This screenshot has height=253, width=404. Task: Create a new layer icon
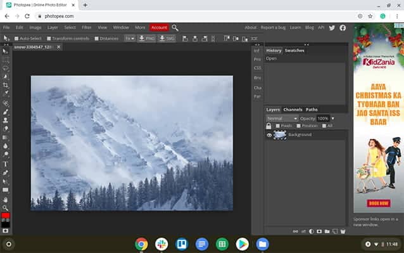pos(335,231)
